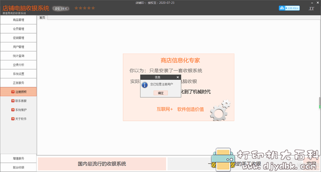
Task: Click the 您已经是注册用户 message text
Action: [162, 84]
